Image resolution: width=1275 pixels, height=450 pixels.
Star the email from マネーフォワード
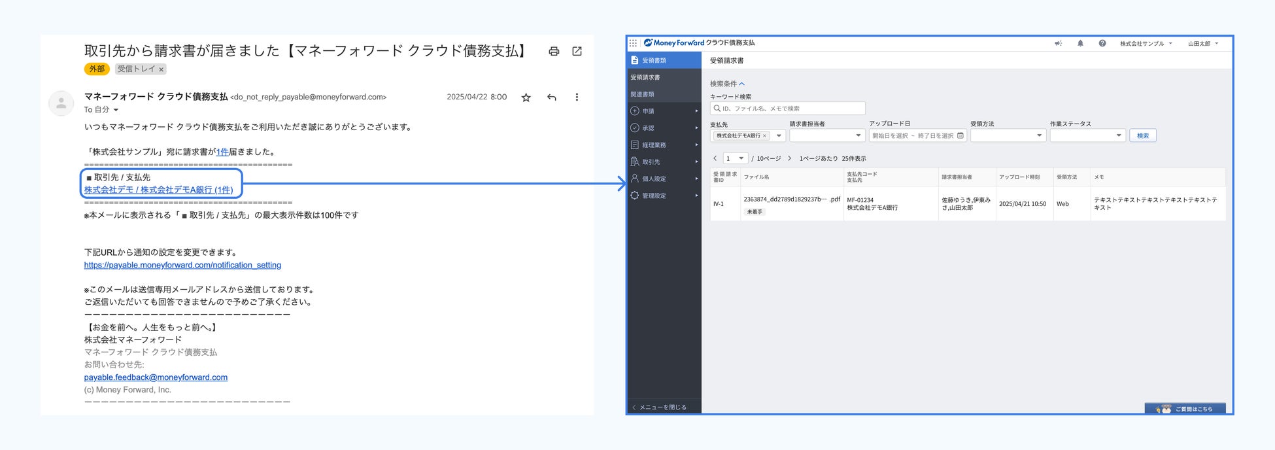526,97
